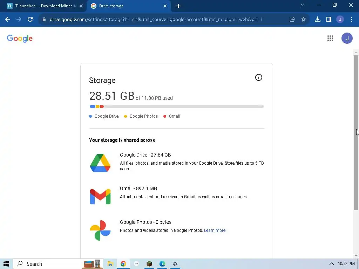Click the Chrome taskbar icon
The width and height of the screenshot is (359, 269).
123,264
